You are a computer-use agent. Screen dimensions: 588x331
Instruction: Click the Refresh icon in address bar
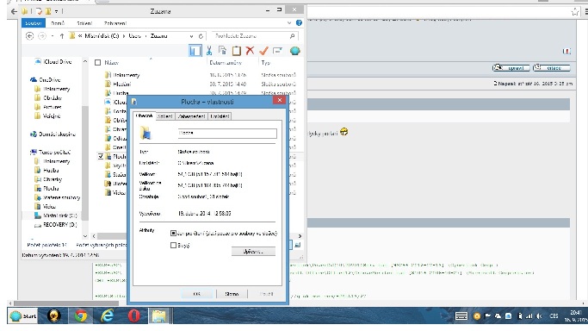coord(201,36)
